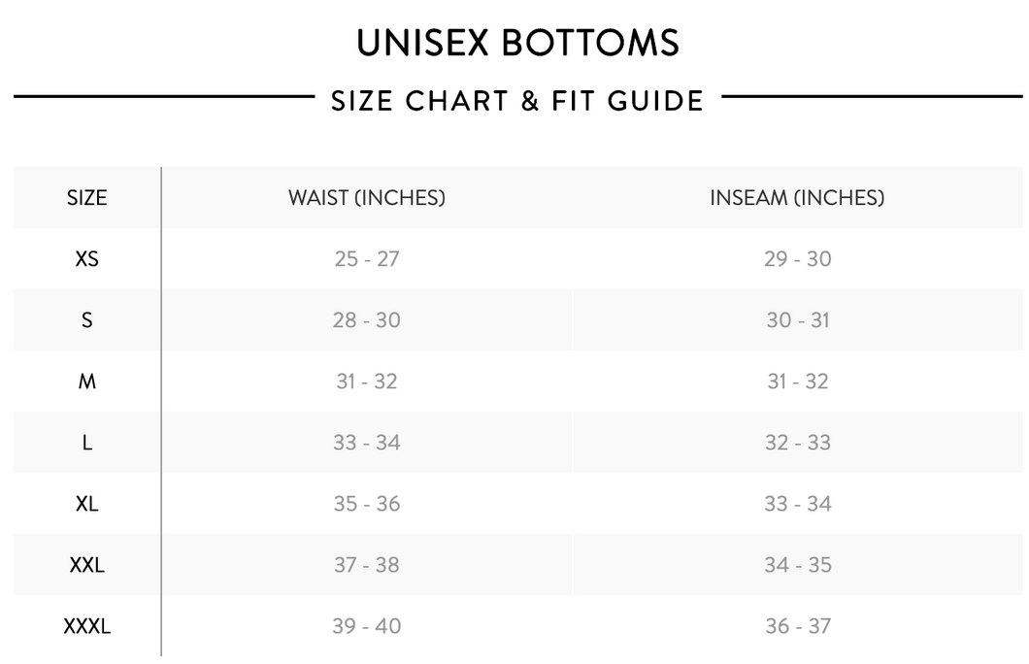Select the SIZE column header

(x=86, y=198)
